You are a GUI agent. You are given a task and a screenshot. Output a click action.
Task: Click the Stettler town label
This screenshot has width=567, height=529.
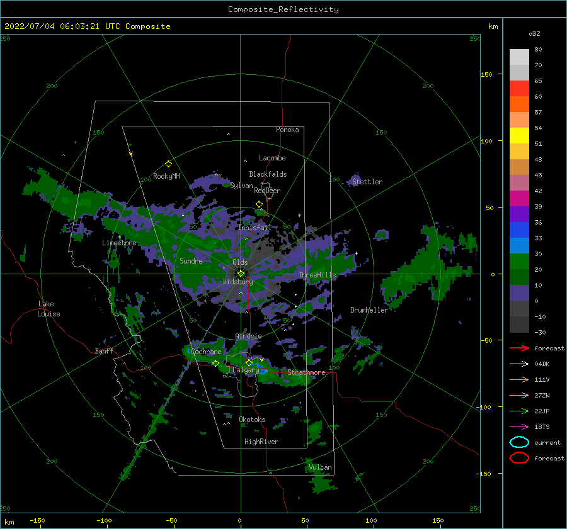click(367, 182)
